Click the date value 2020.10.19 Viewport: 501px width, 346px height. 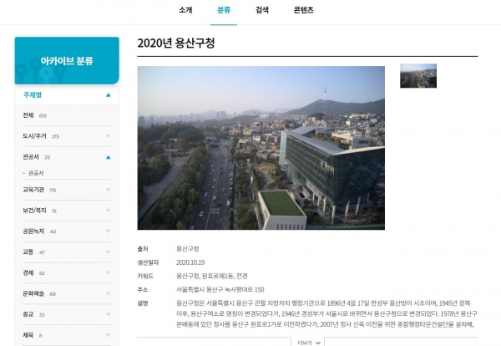(x=190, y=262)
